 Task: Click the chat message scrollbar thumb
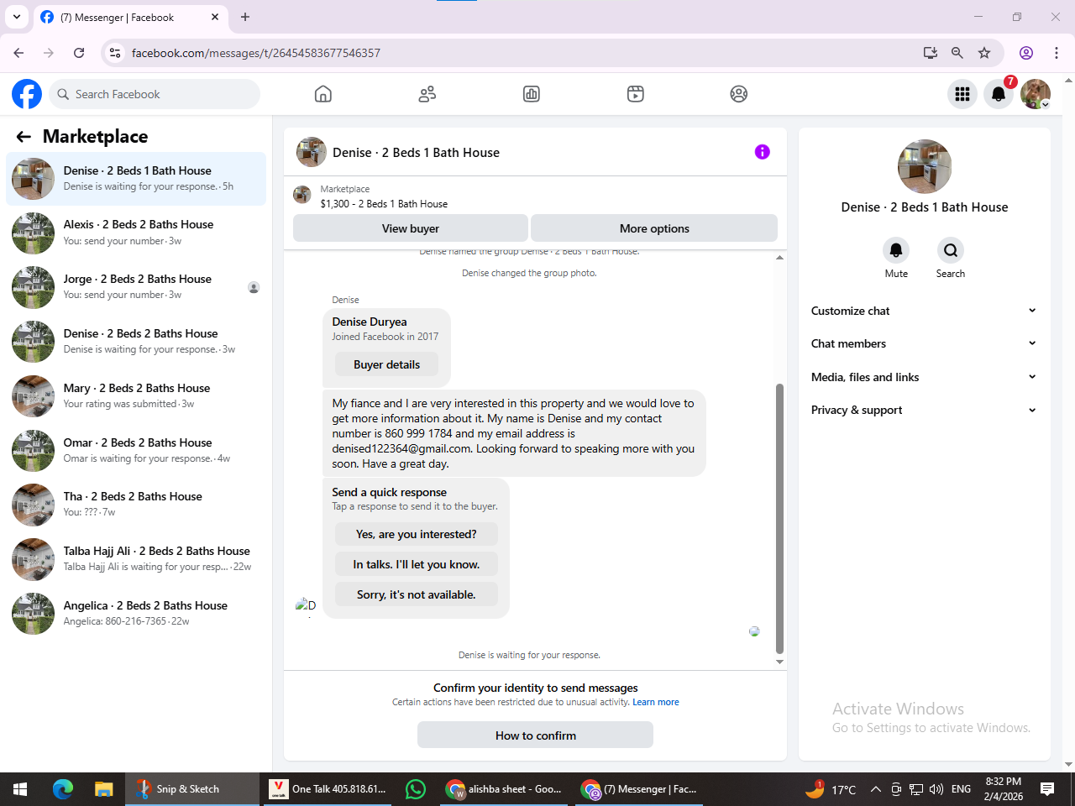point(779,518)
